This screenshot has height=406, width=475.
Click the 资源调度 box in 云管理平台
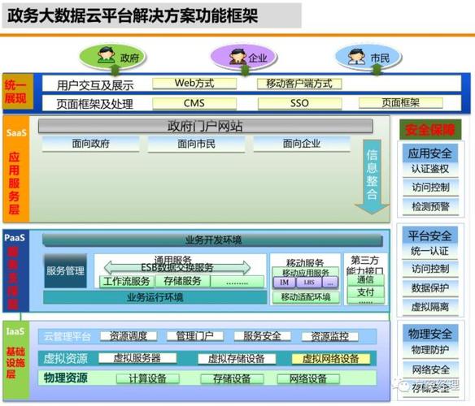tap(129, 336)
